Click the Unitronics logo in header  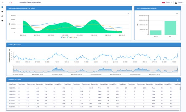click(x=11, y=2)
